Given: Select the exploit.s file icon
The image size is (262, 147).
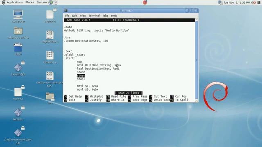Looking at the screenshot, I should [18, 92].
